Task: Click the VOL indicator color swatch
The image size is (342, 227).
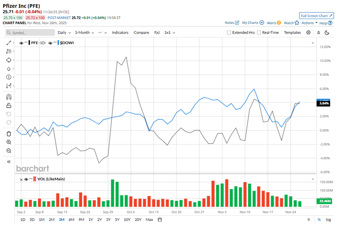Action: pos(35,179)
